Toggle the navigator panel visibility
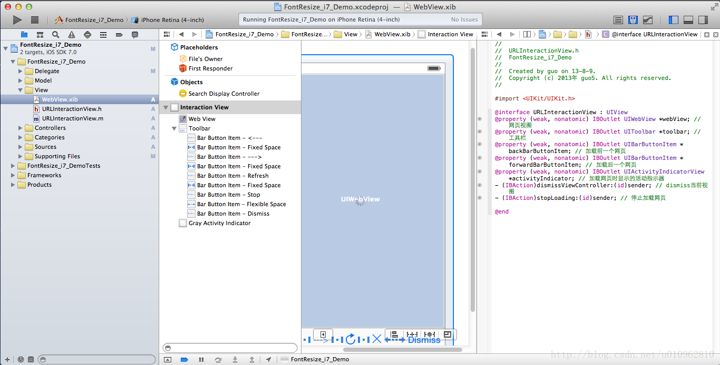The image size is (720, 365). tap(674, 20)
